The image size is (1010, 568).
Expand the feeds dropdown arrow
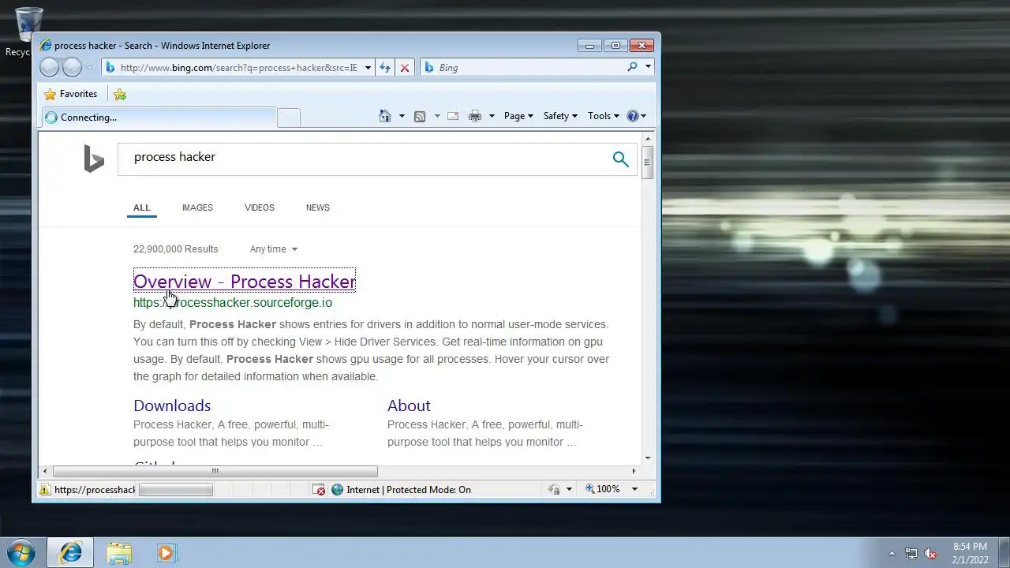tap(437, 116)
